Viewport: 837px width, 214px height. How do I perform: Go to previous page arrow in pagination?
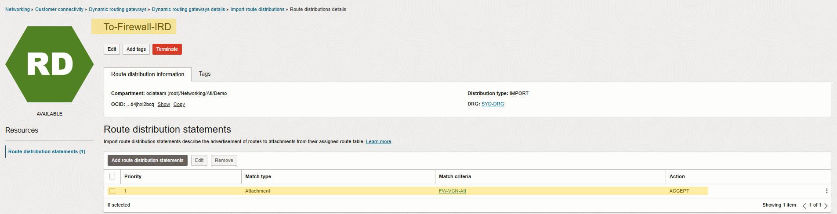[x=804, y=205]
